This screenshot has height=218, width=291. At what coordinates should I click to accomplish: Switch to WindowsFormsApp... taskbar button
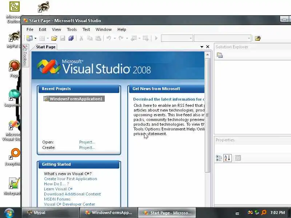click(x=109, y=213)
